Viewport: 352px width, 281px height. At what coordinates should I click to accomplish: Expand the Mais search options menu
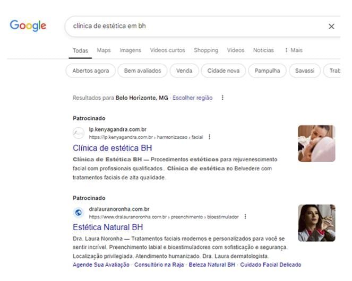(294, 50)
